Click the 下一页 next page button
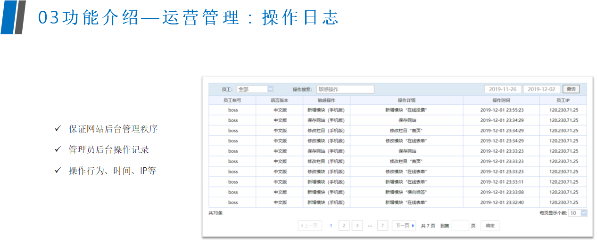Viewport: 597px width, 242px height. [404, 226]
